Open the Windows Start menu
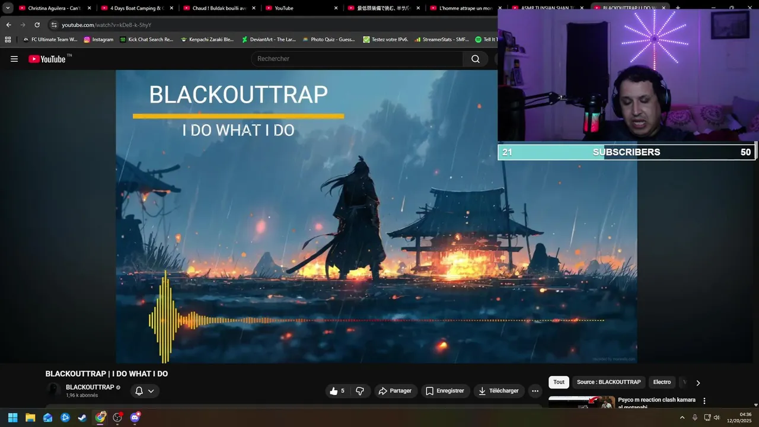Screen dimensions: 759x427 point(12,418)
